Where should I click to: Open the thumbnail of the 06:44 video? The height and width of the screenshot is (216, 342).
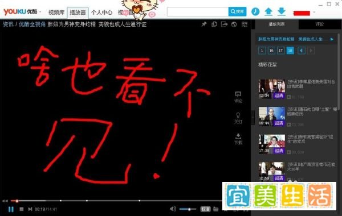[x=272, y=117]
